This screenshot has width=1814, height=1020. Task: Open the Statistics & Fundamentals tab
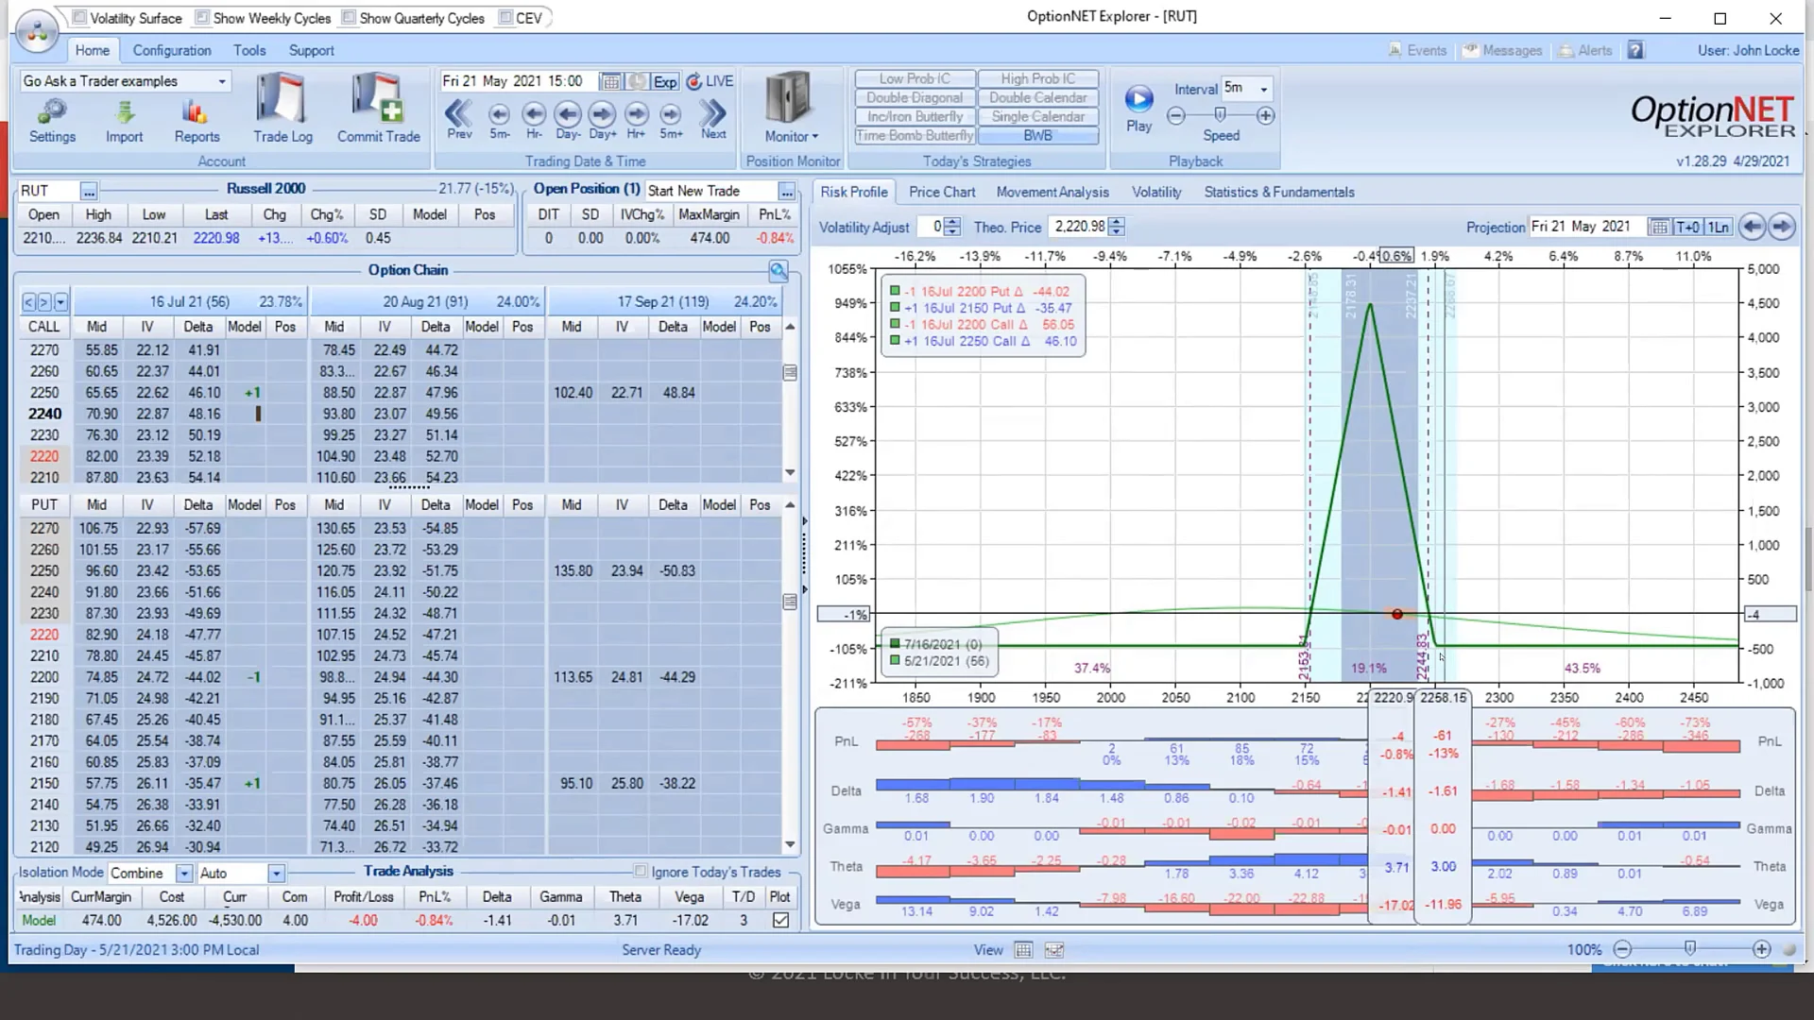(x=1279, y=192)
